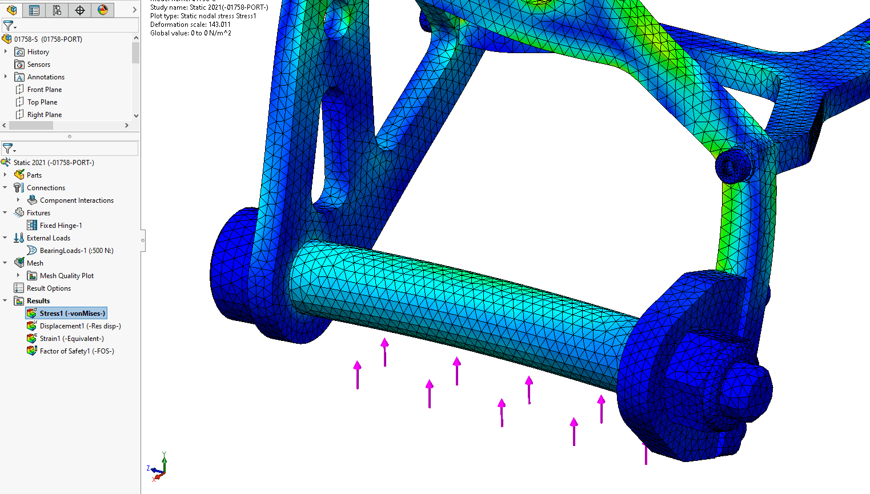Select the Fixed Hinge-1 fixture icon
The height and width of the screenshot is (494, 870).
pos(33,225)
